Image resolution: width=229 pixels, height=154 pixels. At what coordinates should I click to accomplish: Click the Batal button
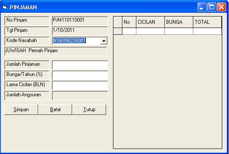coord(55,109)
